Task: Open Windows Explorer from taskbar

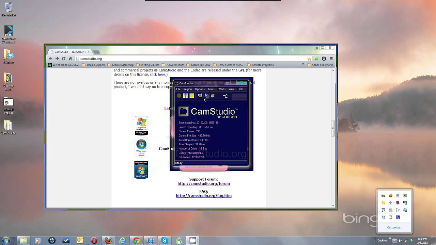Action: point(24,241)
